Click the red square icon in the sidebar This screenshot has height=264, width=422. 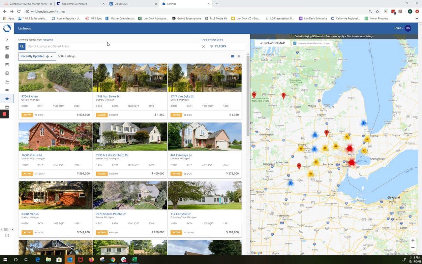5,114
